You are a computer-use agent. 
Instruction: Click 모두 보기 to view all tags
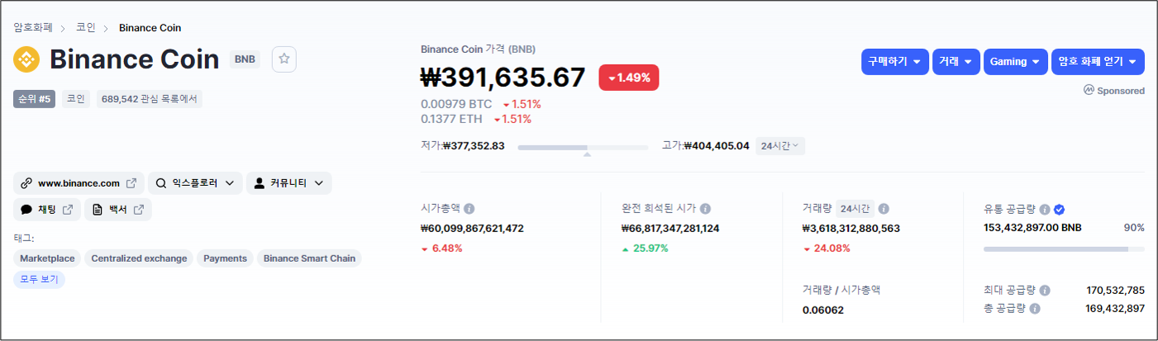(39, 279)
